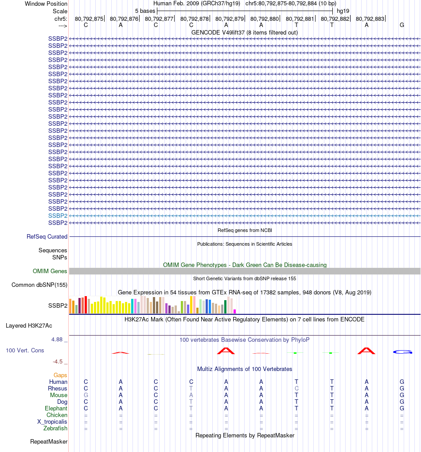Click SSBP2 label beside the GTEx bar chart
421x452 pixels.
[58, 305]
